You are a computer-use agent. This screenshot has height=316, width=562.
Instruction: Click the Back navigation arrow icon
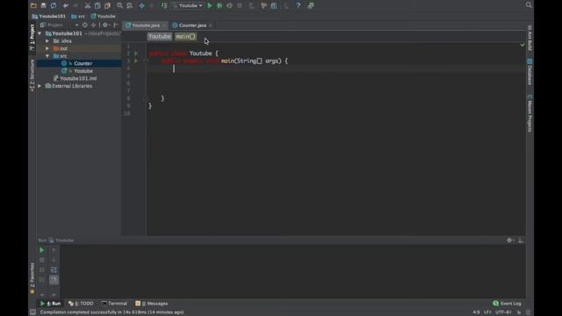[141, 5]
